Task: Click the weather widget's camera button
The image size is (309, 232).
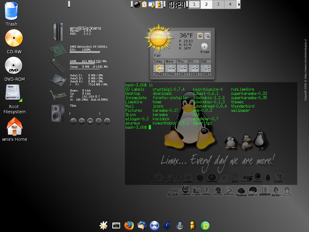Action: click(x=207, y=36)
